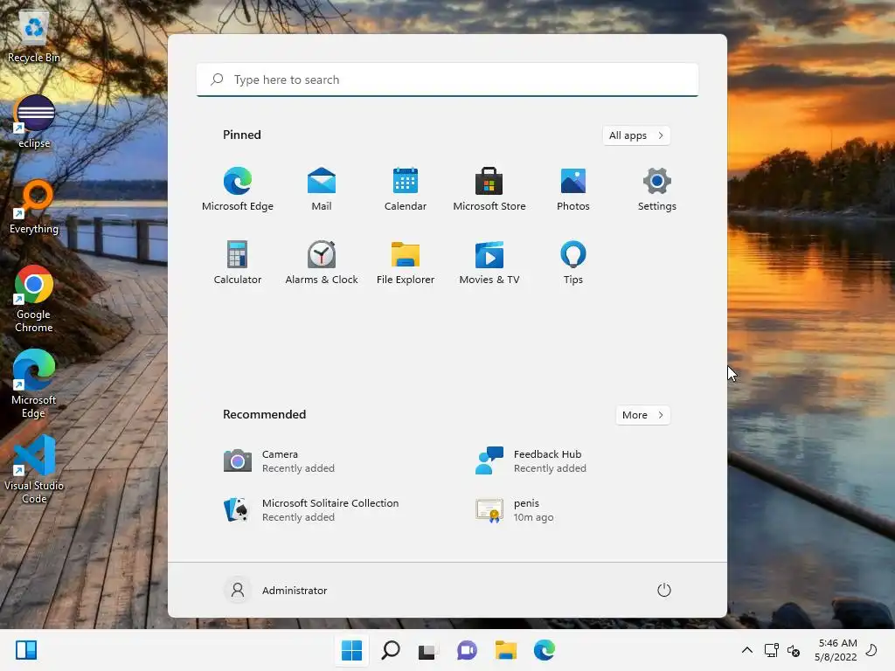Image resolution: width=895 pixels, height=671 pixels.
Task: Open the clock showing 5:46 AM
Action: click(x=836, y=650)
